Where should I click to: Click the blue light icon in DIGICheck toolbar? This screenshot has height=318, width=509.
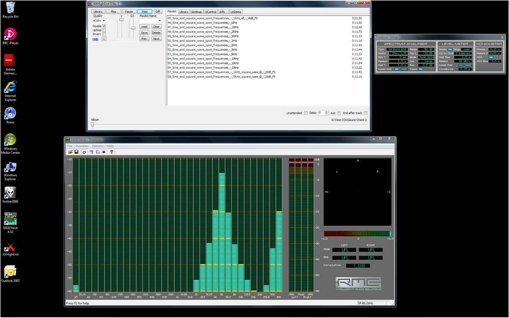[x=104, y=152]
